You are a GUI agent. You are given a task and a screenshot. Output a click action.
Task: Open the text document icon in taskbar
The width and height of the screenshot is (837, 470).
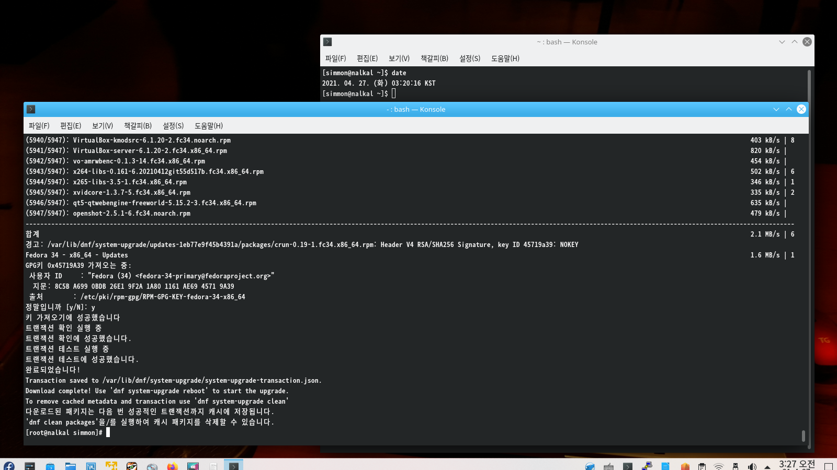[x=213, y=465]
